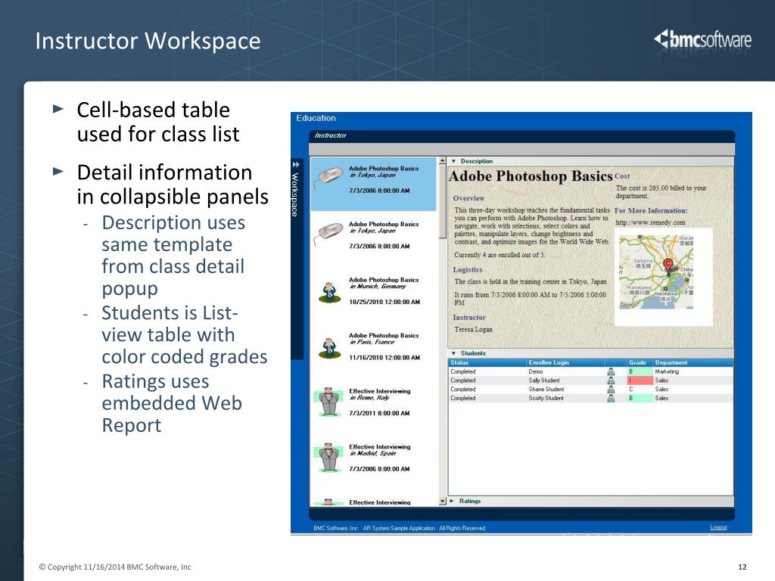Click date 7/3/2011 8:00:00 AM
Screen dimensions: 775x581
coord(379,414)
